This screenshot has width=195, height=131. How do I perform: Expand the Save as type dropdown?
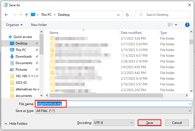tap(190, 111)
